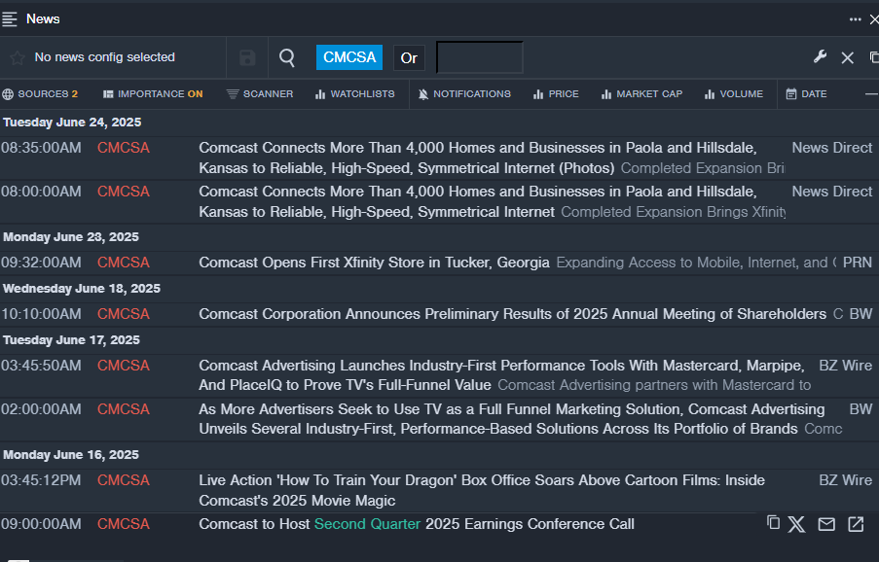
Task: Click BZ Wire source in 03:45:12PM row
Action: [x=845, y=480]
